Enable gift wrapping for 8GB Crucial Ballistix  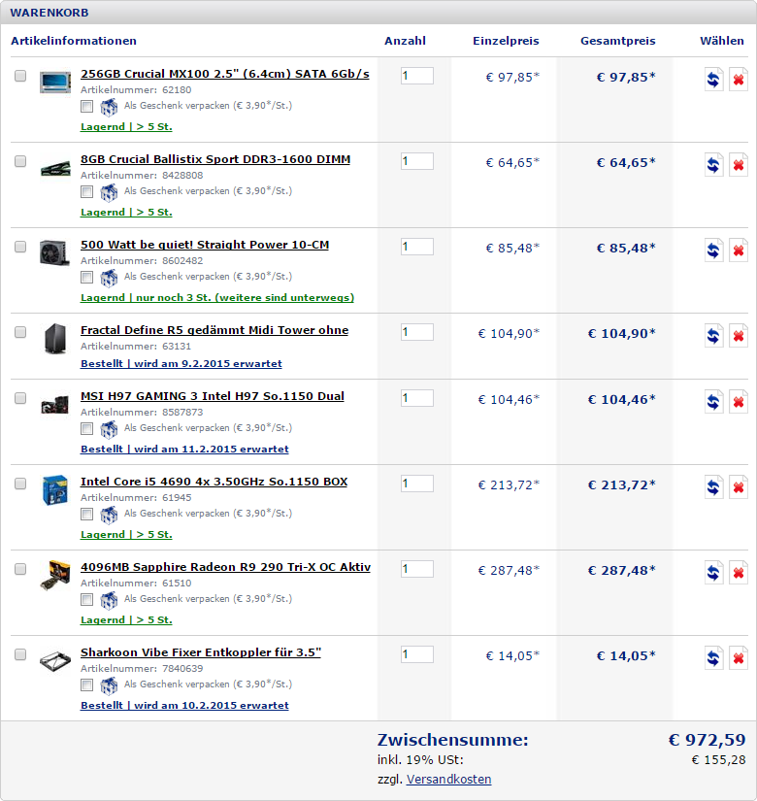[x=86, y=191]
